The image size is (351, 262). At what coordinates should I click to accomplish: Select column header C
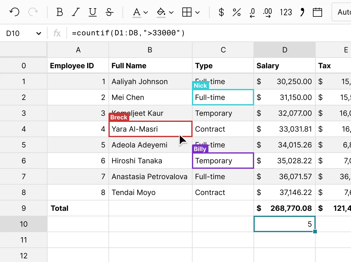(223, 50)
